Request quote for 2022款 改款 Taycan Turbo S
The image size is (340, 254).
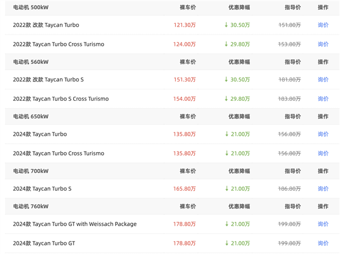tap(323, 80)
